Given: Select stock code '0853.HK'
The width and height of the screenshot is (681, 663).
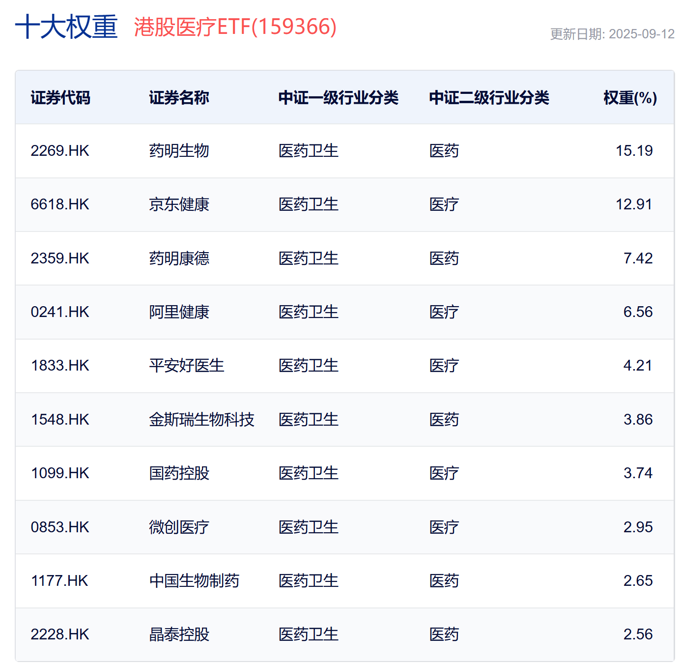Looking at the screenshot, I should point(60,527).
